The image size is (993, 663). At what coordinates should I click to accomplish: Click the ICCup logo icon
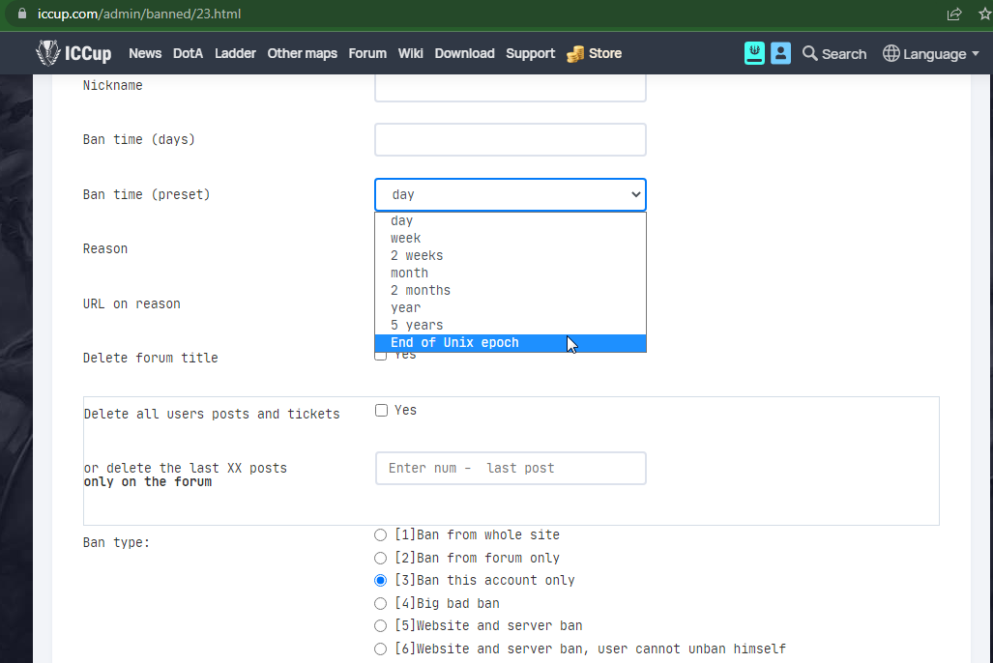[47, 53]
